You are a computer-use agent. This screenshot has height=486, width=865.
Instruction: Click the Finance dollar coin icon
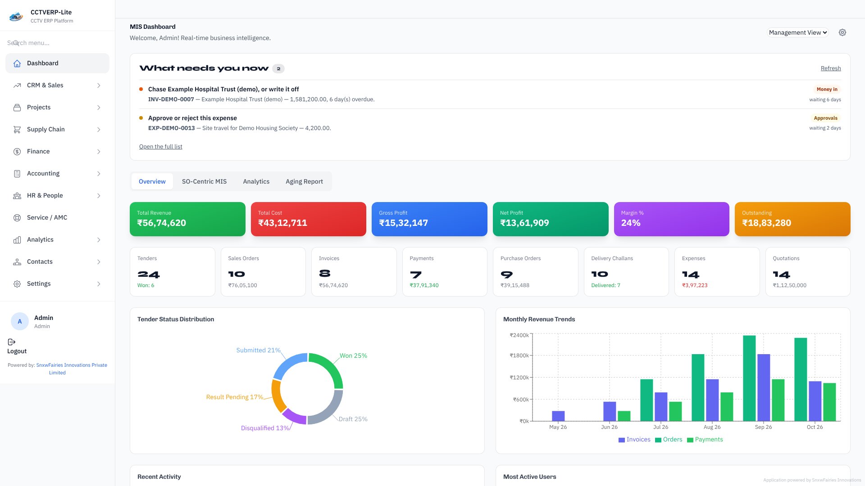17,152
